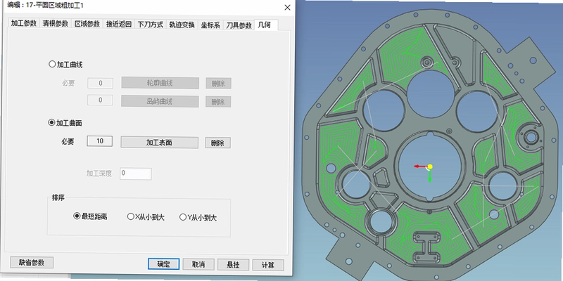The width and height of the screenshot is (563, 281).
Task: Click the 加工表面 button
Action: (159, 143)
